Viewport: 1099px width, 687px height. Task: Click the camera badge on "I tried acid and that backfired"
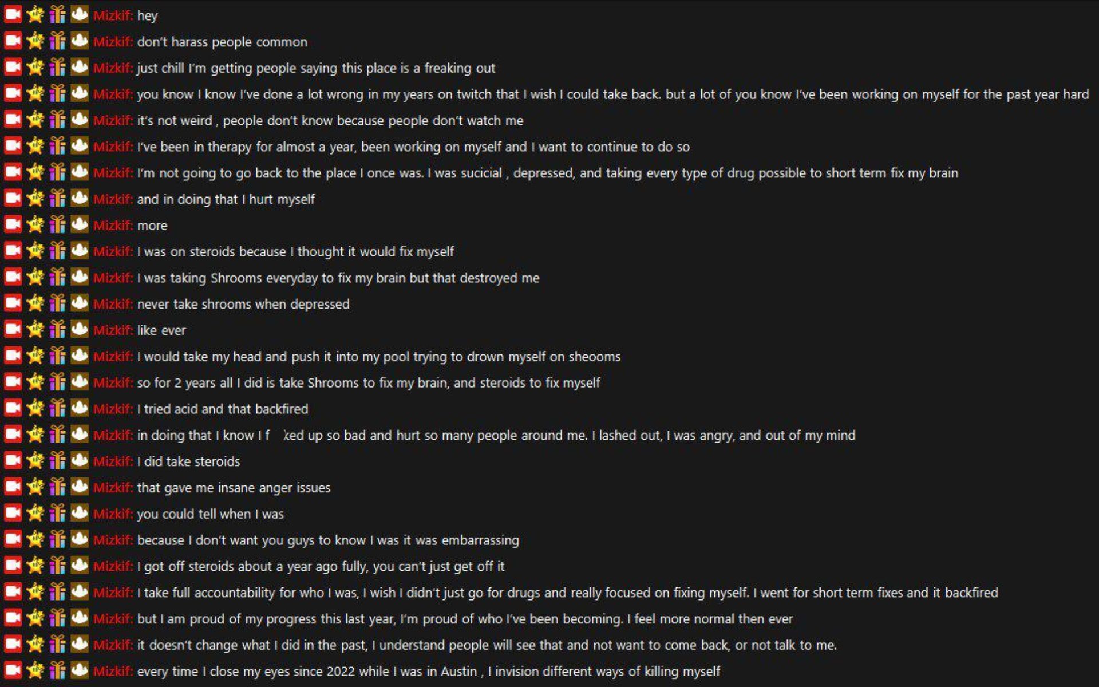click(13, 409)
